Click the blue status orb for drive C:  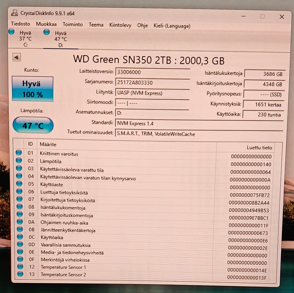coord(11,32)
